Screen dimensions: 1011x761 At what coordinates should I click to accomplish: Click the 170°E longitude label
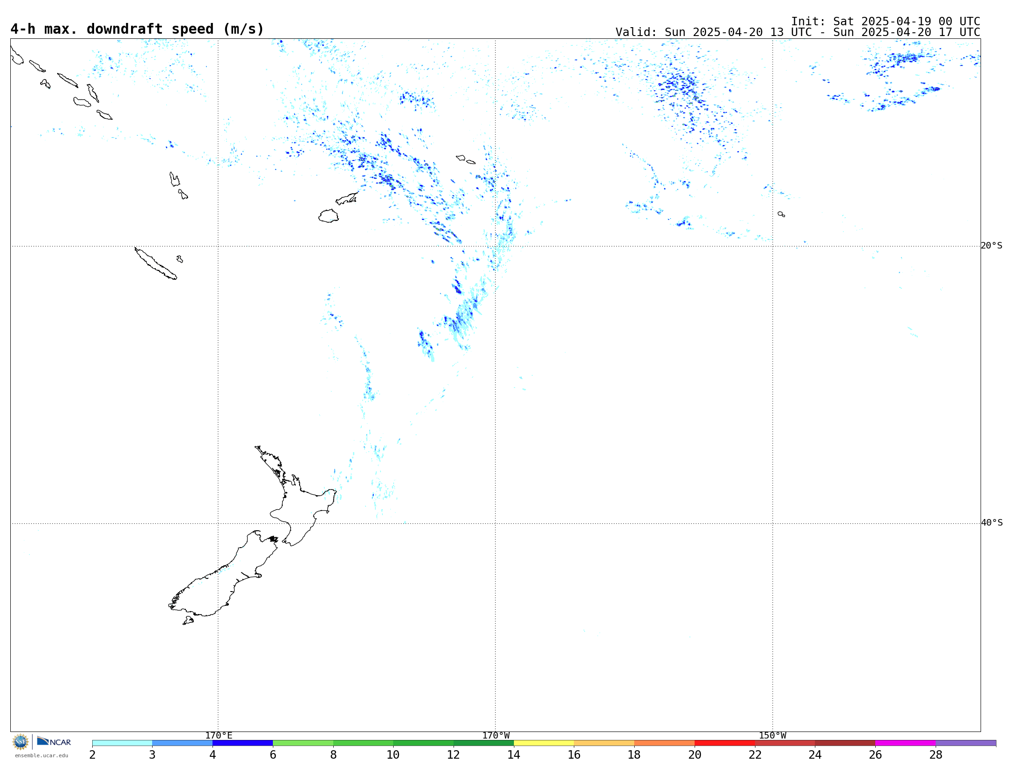[x=219, y=735]
